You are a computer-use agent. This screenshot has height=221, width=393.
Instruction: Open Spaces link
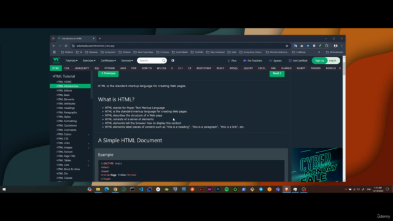click(x=275, y=61)
